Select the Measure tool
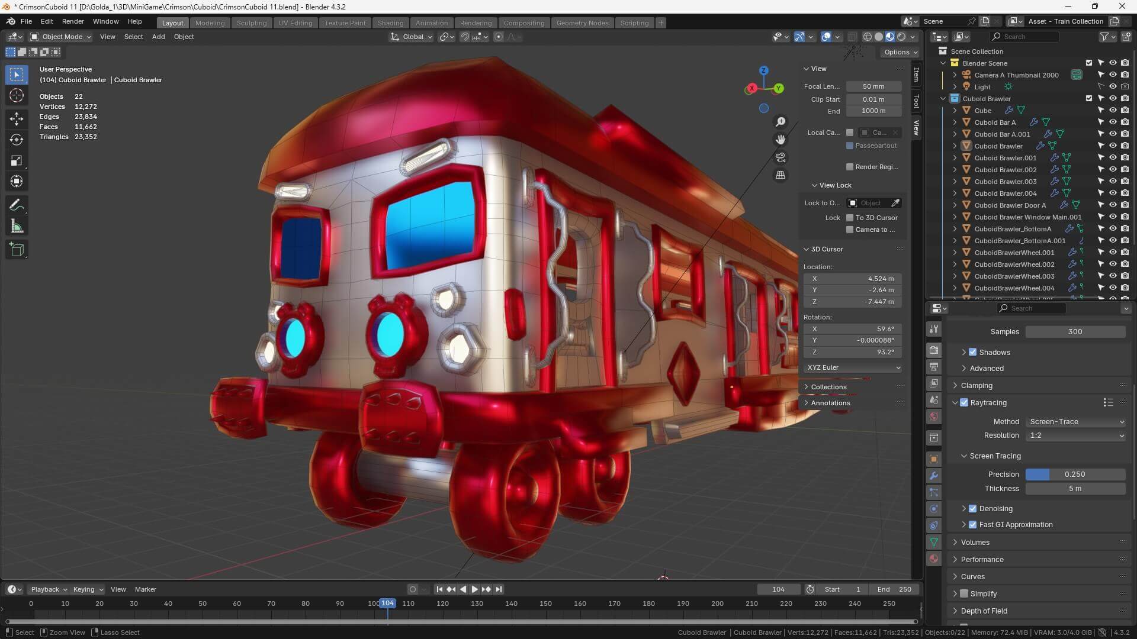 click(x=16, y=225)
